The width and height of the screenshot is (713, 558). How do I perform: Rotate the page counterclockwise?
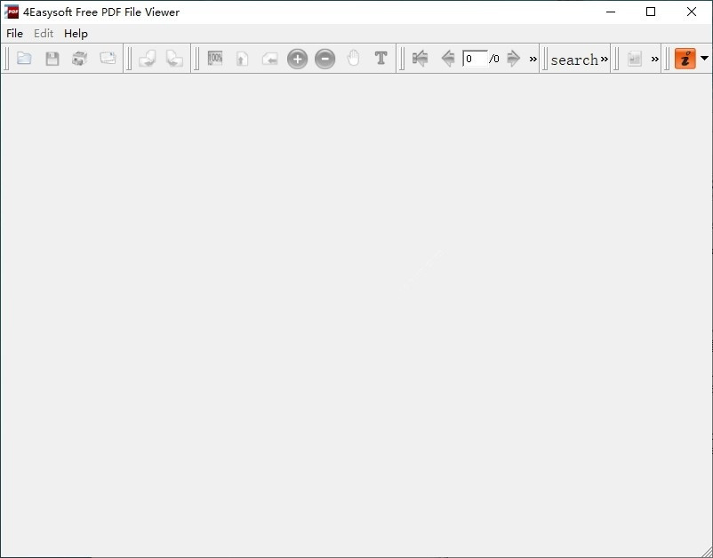click(148, 59)
